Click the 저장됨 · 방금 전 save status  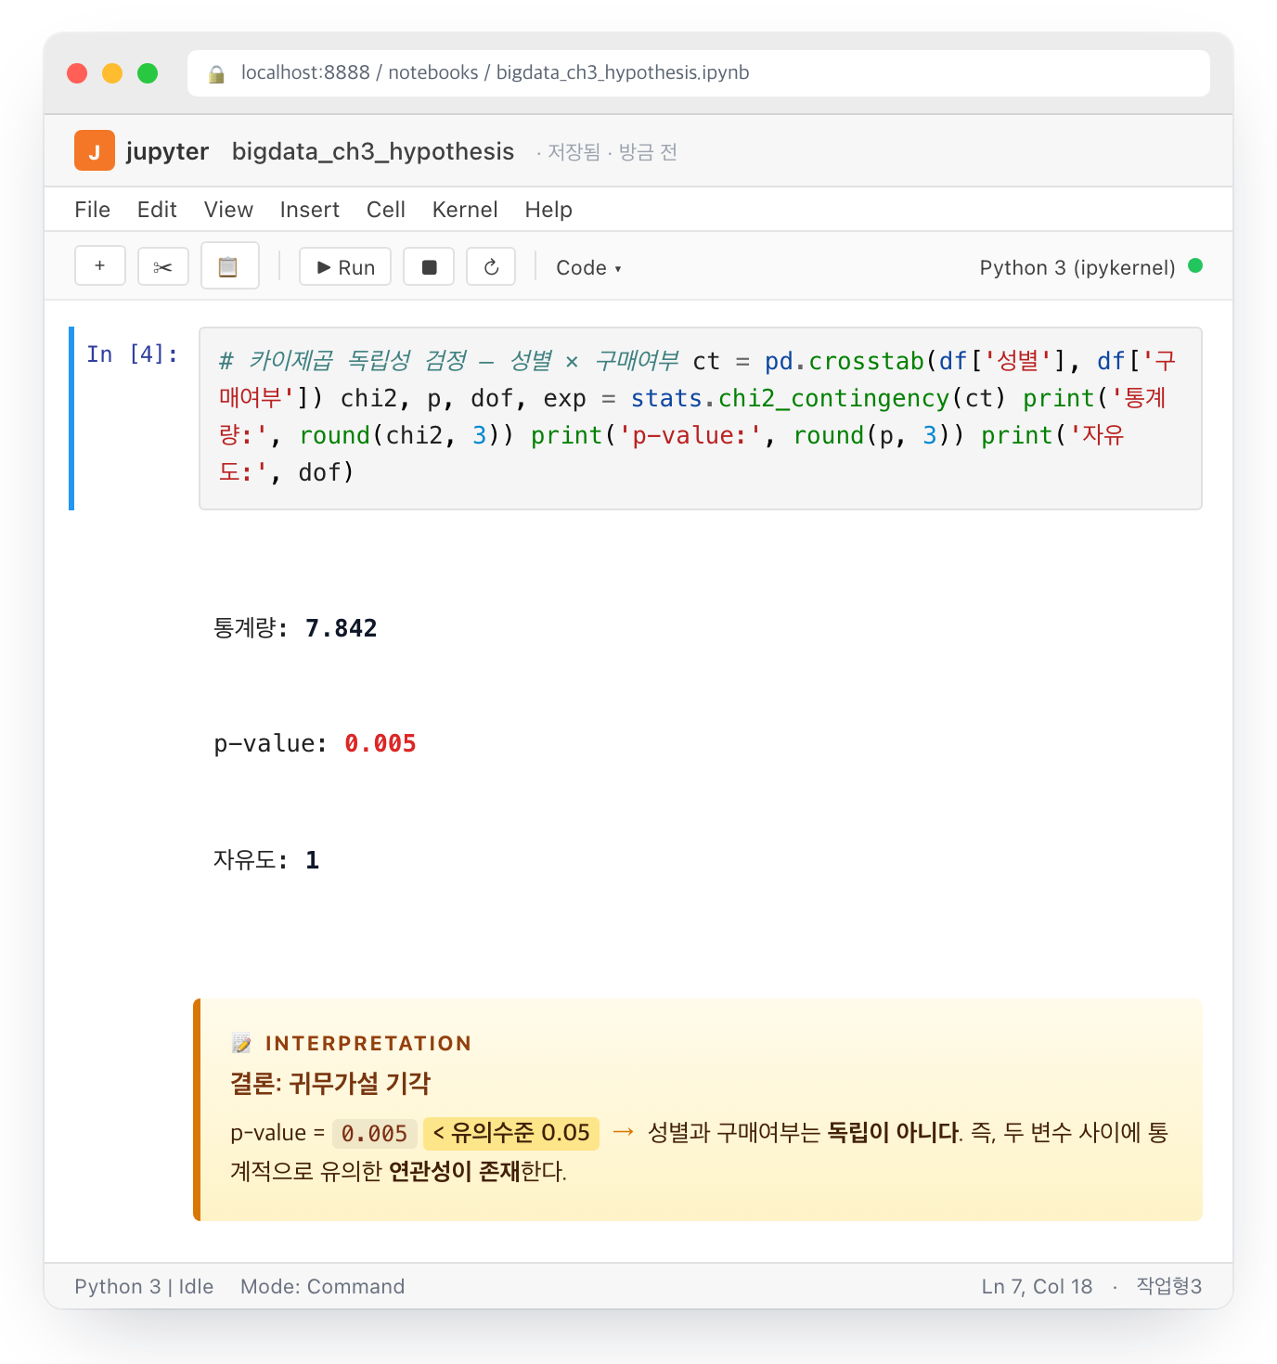(607, 152)
